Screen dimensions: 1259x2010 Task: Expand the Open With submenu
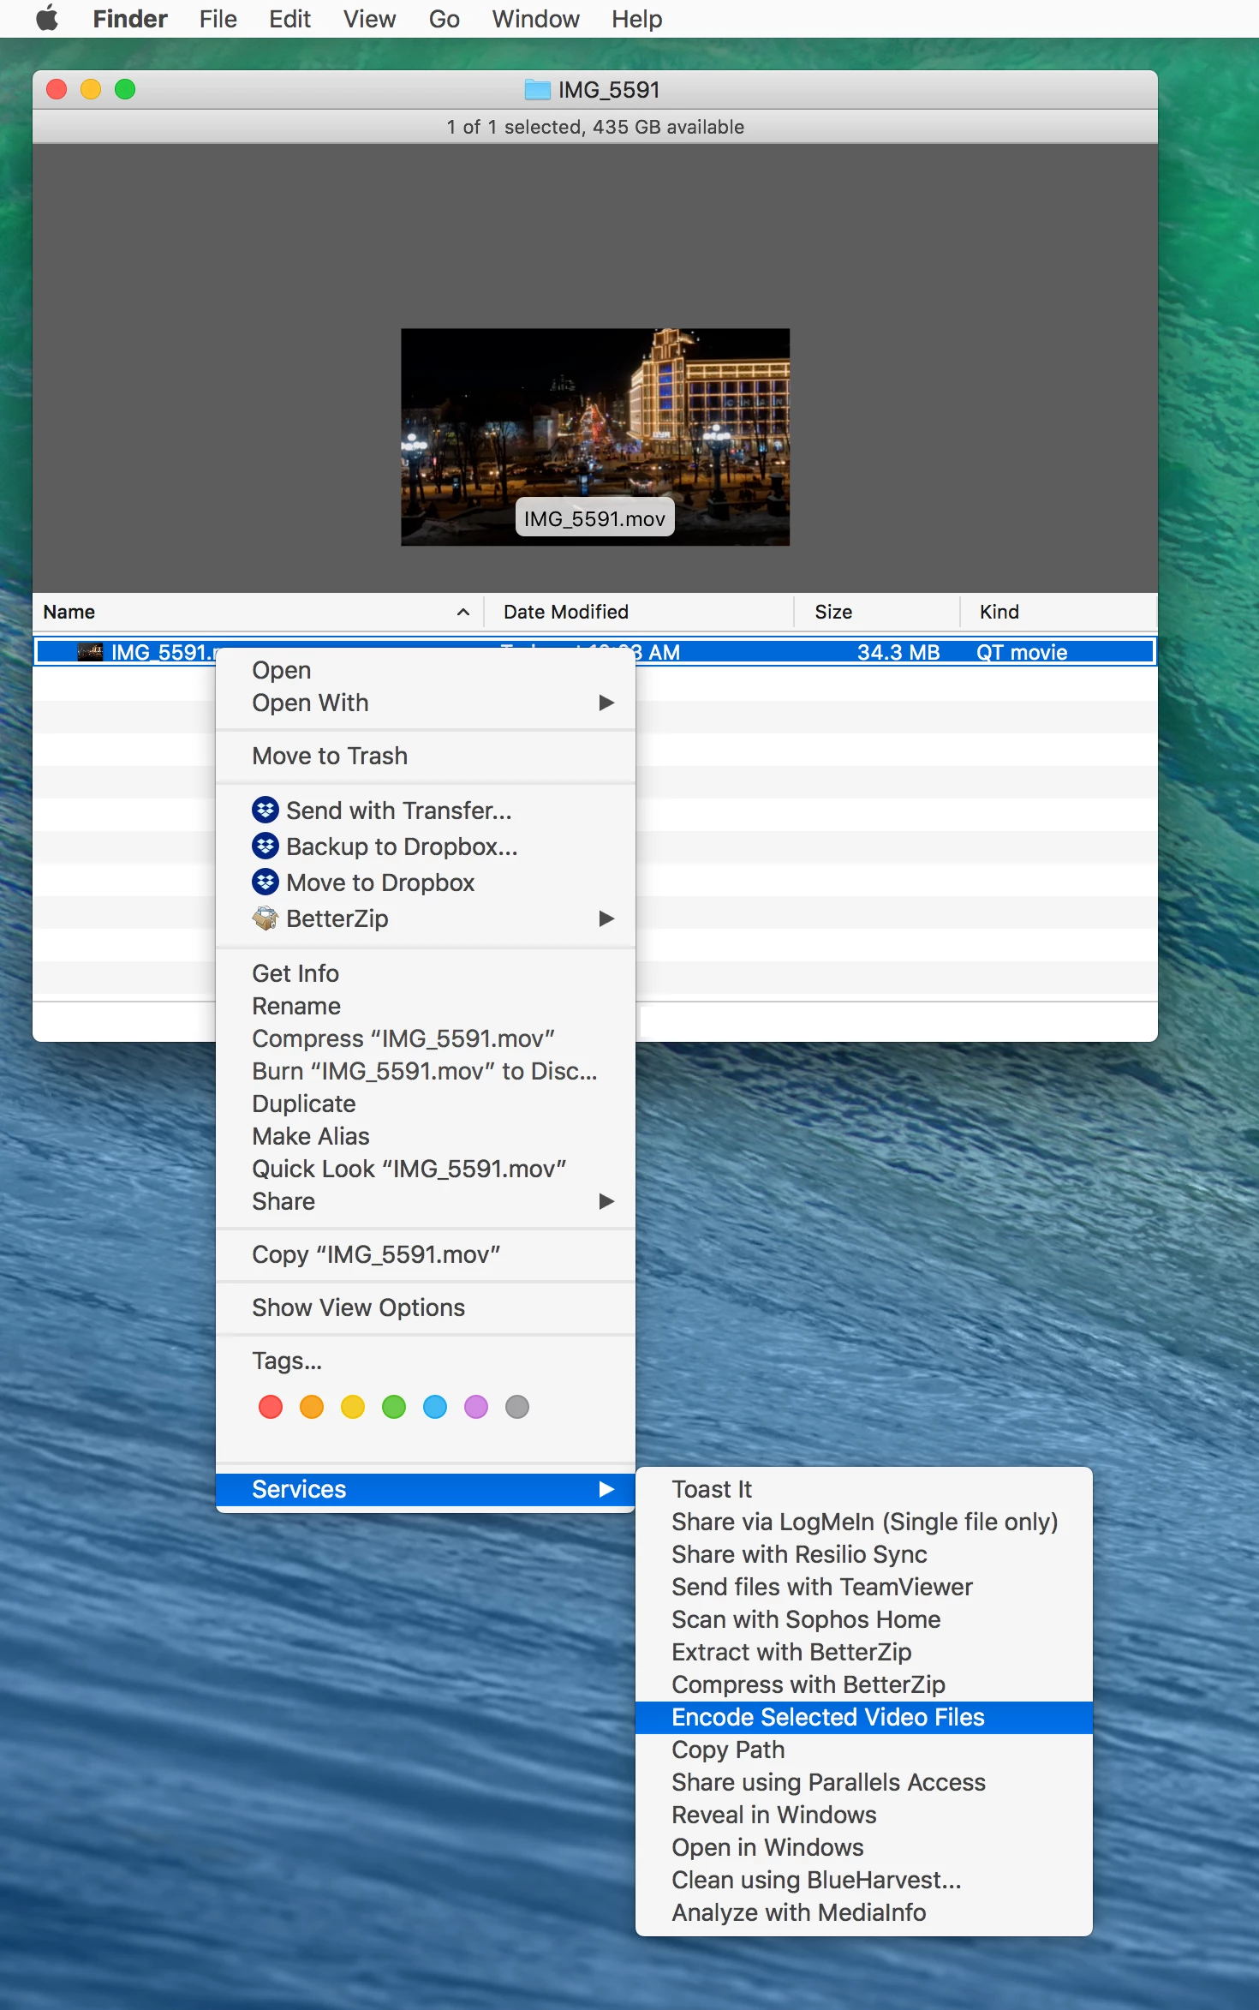click(426, 703)
